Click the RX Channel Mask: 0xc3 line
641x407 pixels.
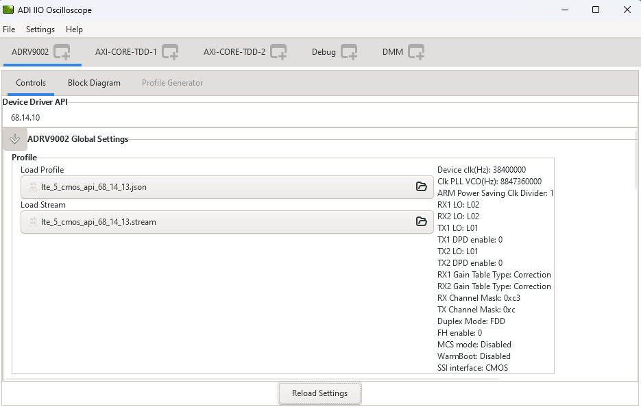pos(479,298)
